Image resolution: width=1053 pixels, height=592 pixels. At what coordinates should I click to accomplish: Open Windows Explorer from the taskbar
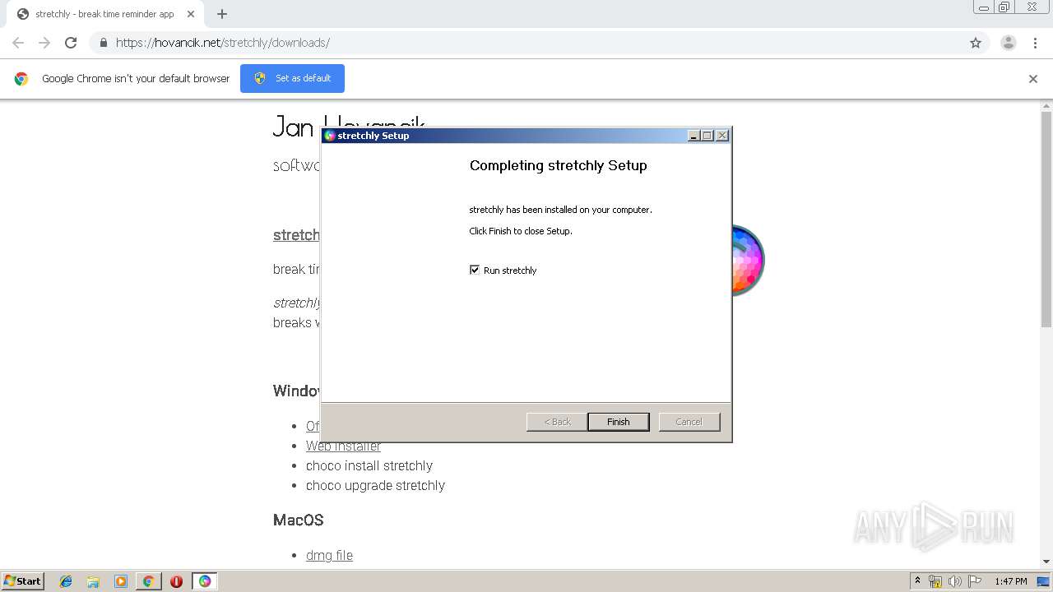[93, 581]
